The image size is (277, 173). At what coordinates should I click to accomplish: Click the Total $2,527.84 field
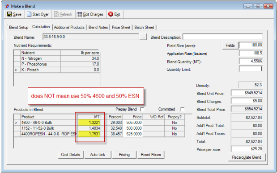247,141
